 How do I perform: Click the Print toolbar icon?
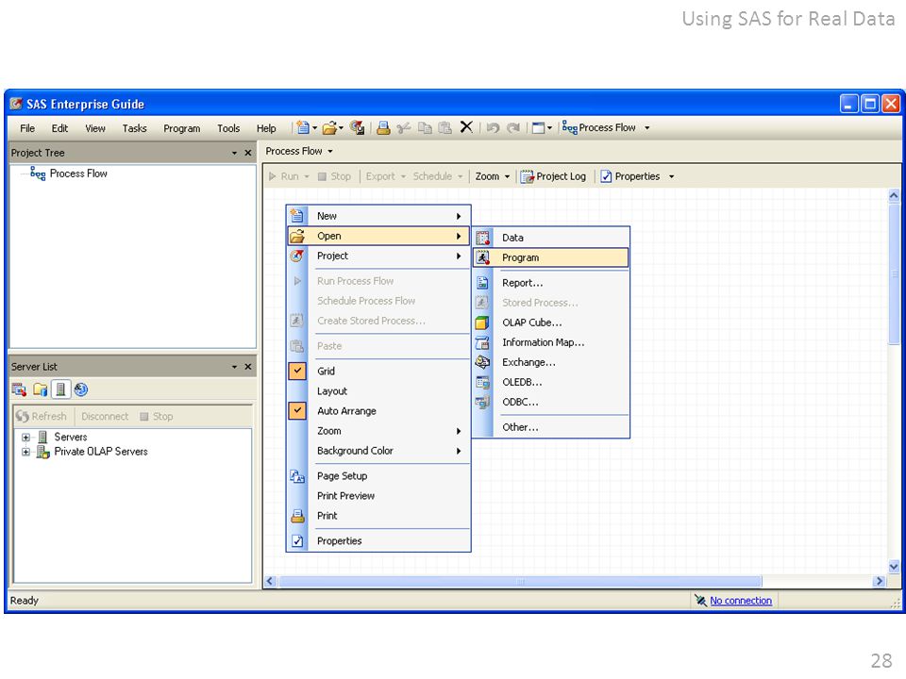click(x=383, y=127)
